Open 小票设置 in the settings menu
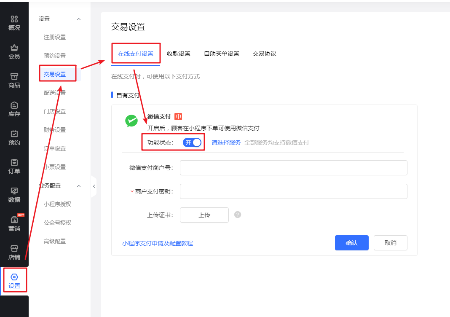450x317 pixels. [54, 167]
